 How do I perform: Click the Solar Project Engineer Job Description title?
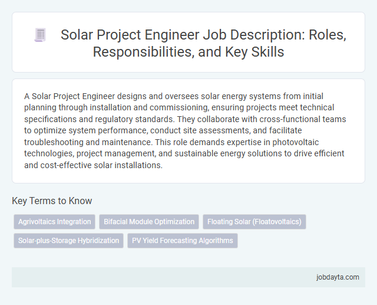(203, 43)
